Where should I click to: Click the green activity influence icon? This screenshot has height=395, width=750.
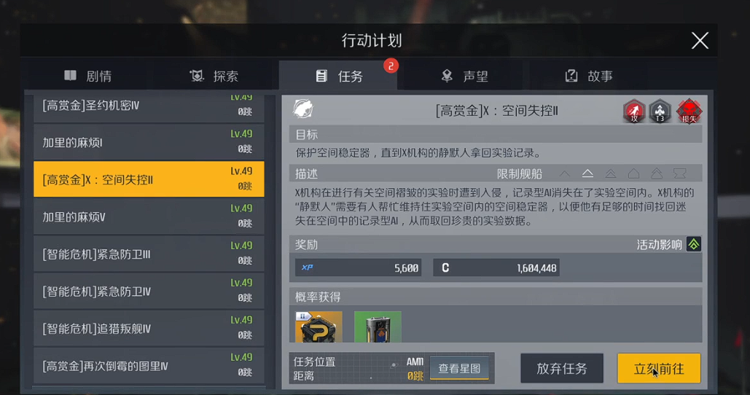click(694, 244)
